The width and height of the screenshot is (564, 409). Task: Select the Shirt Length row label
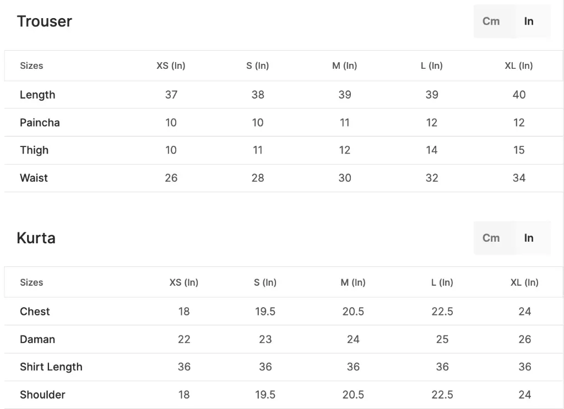pos(51,367)
